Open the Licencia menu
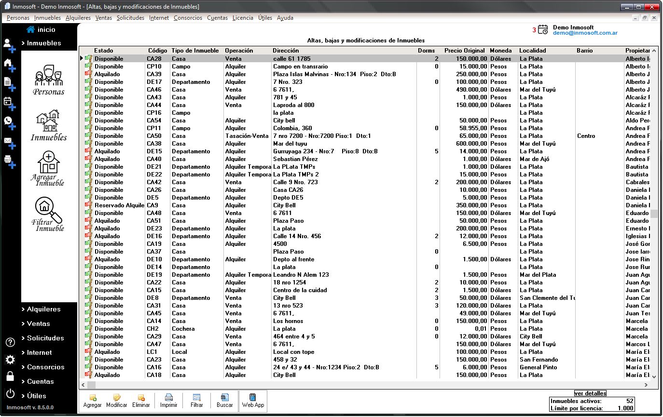Viewport: 663px width, 417px height. point(243,18)
